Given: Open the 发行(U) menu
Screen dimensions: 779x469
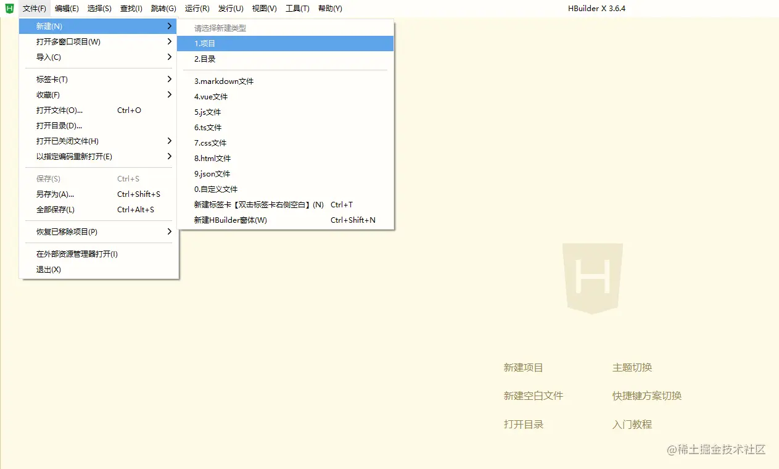Looking at the screenshot, I should 231,9.
